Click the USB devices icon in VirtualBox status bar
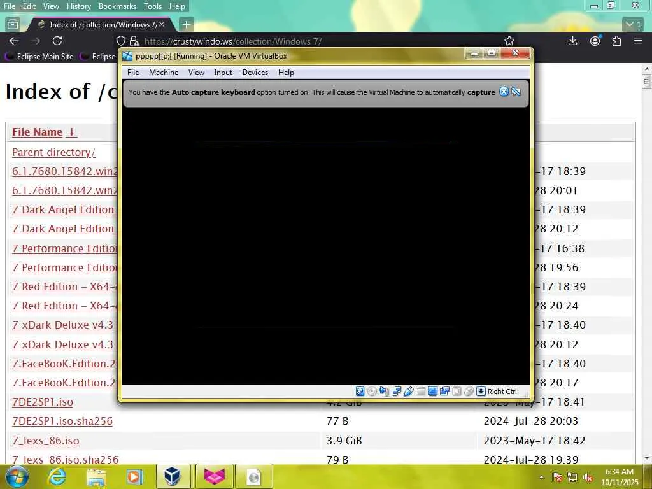The height and width of the screenshot is (489, 652). tap(408, 392)
